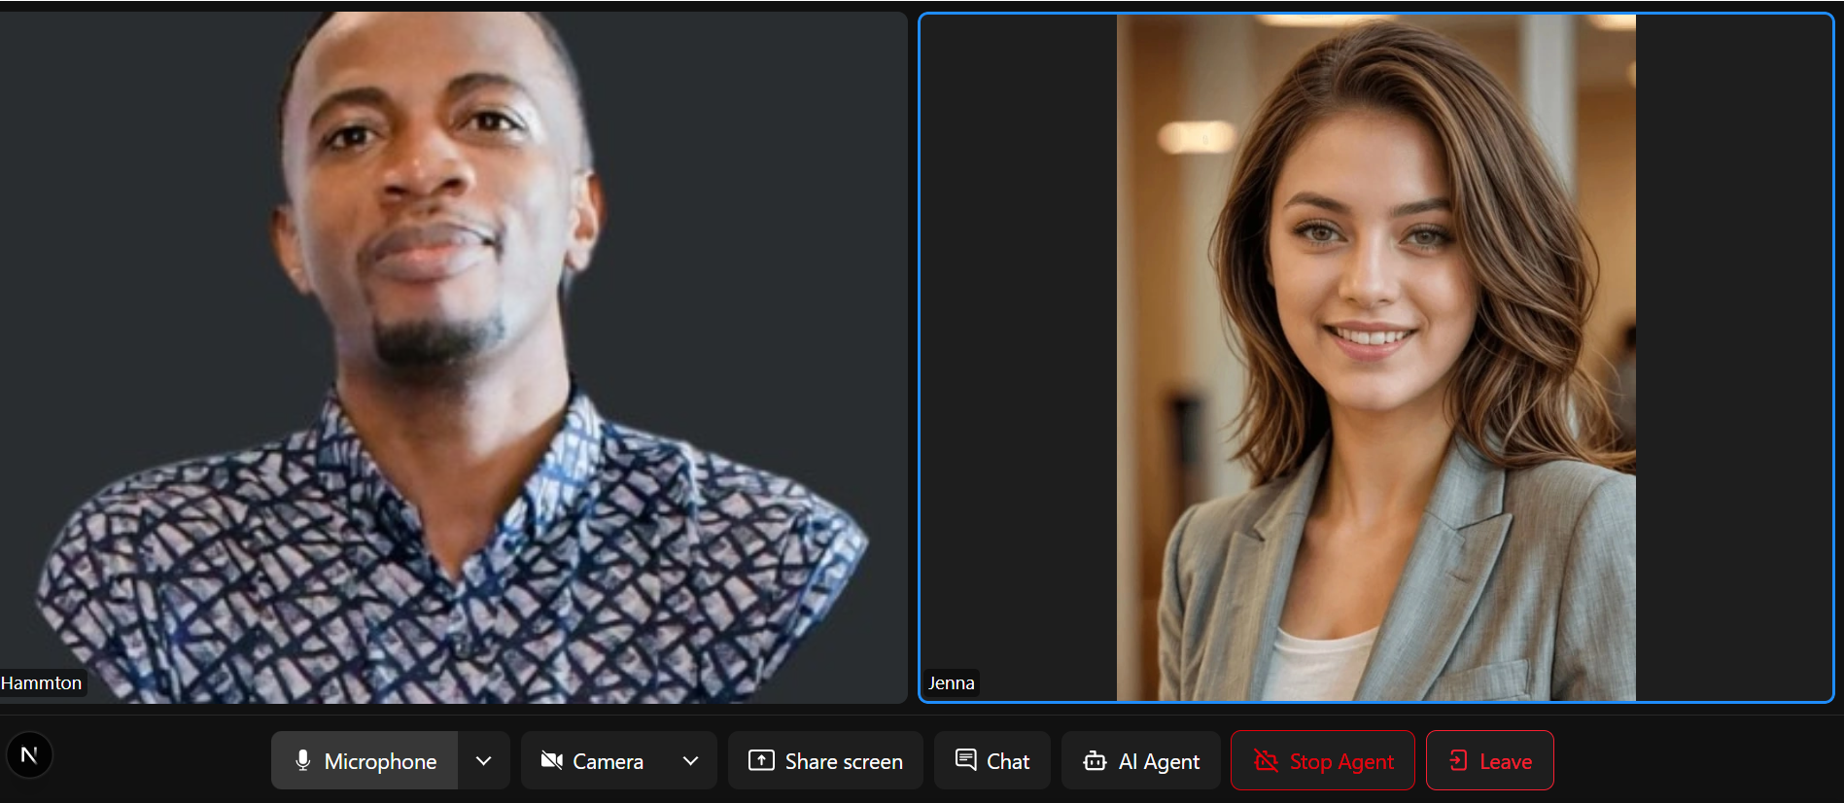Click the chat bubble icon
The width and height of the screenshot is (1844, 803).
point(965,759)
